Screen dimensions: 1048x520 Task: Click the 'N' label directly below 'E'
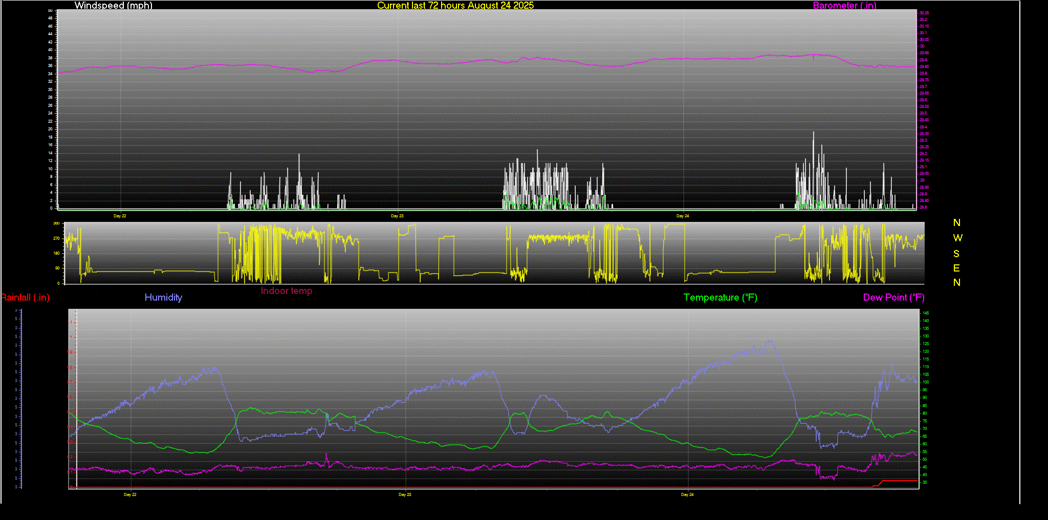click(956, 282)
